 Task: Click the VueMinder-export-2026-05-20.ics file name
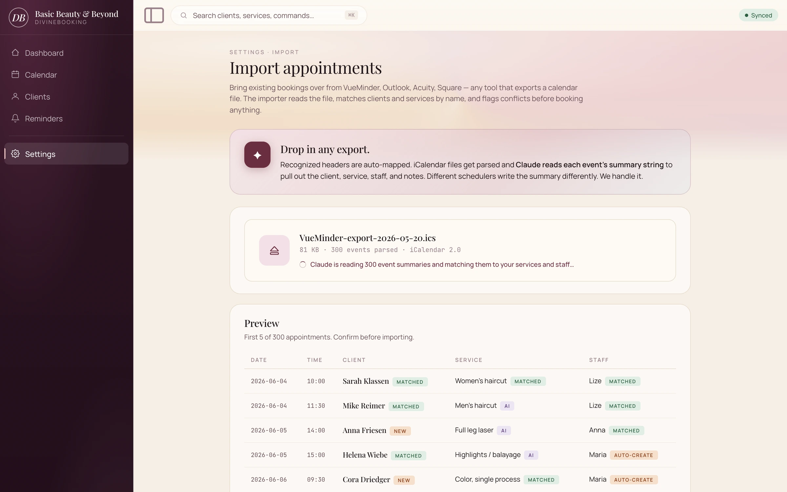tap(367, 238)
